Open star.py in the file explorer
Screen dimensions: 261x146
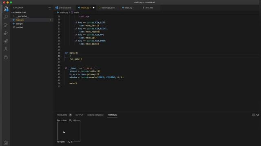coord(19,24)
